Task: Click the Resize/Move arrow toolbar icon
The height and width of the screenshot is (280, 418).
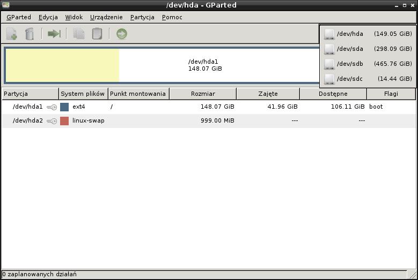Action: click(x=54, y=34)
